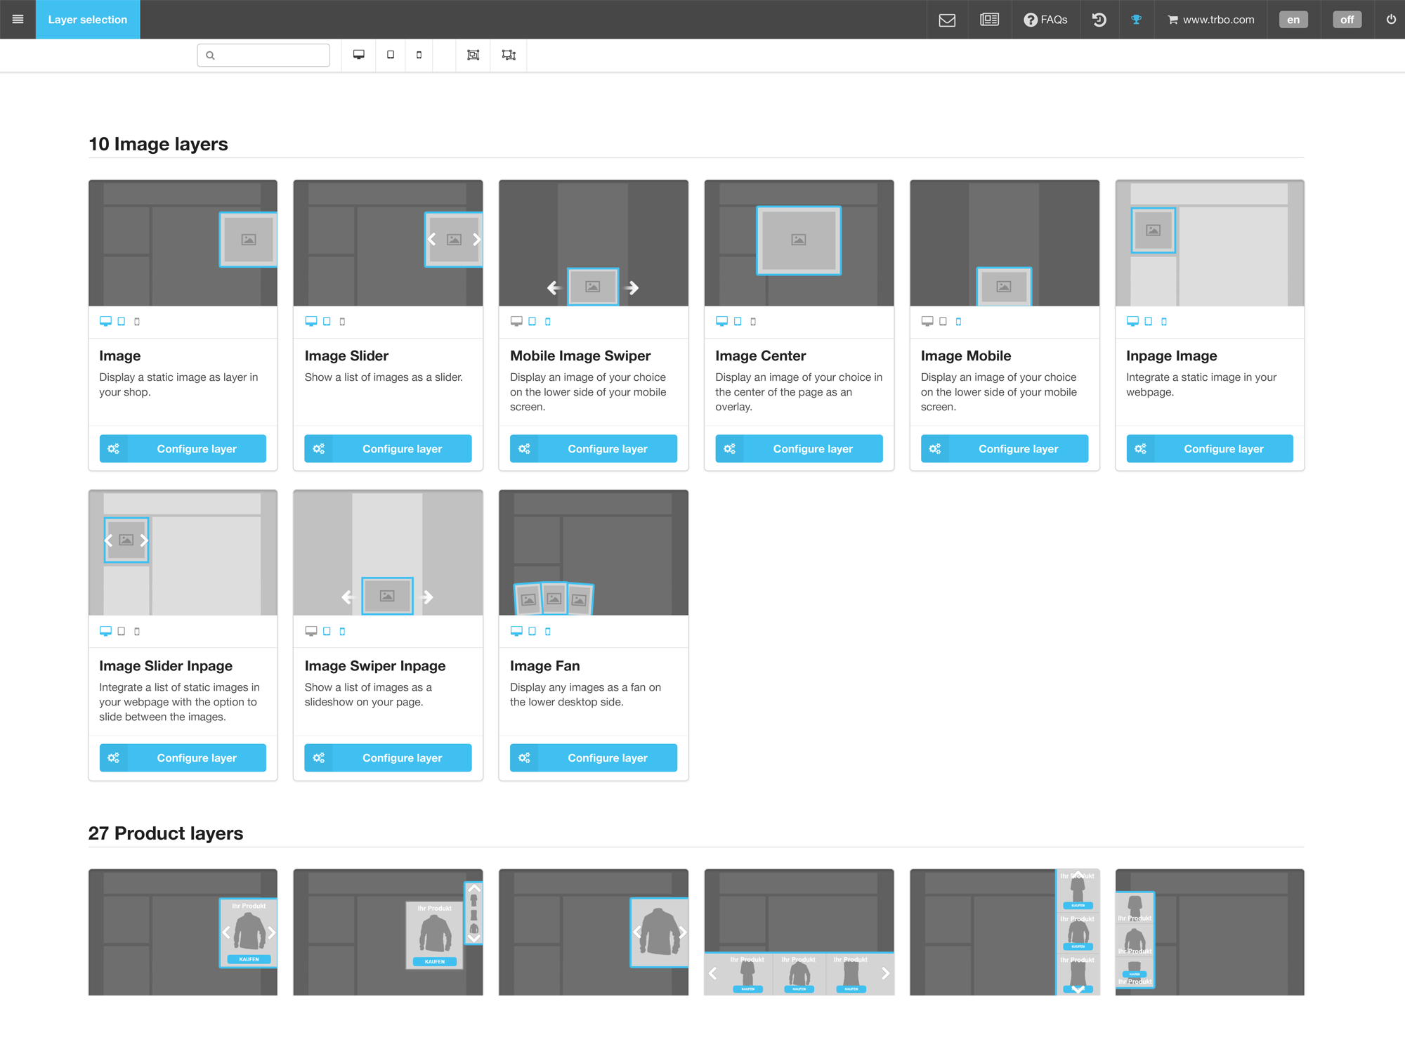Image resolution: width=1405 pixels, height=1054 pixels.
Task: Toggle the mobile icon on the Mobile Image Swiper card
Action: (548, 321)
